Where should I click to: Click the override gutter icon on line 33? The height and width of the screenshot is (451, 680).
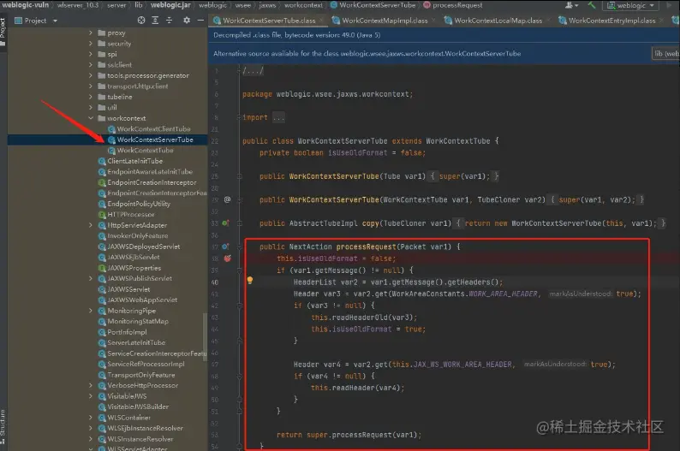click(225, 223)
